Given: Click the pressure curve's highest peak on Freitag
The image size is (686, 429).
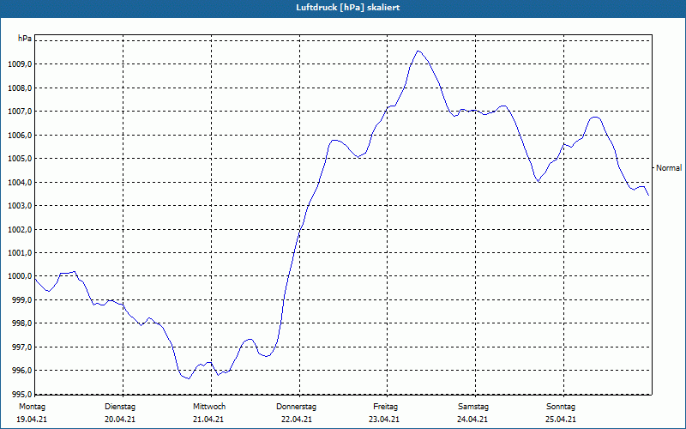Looking at the screenshot, I should [418, 51].
